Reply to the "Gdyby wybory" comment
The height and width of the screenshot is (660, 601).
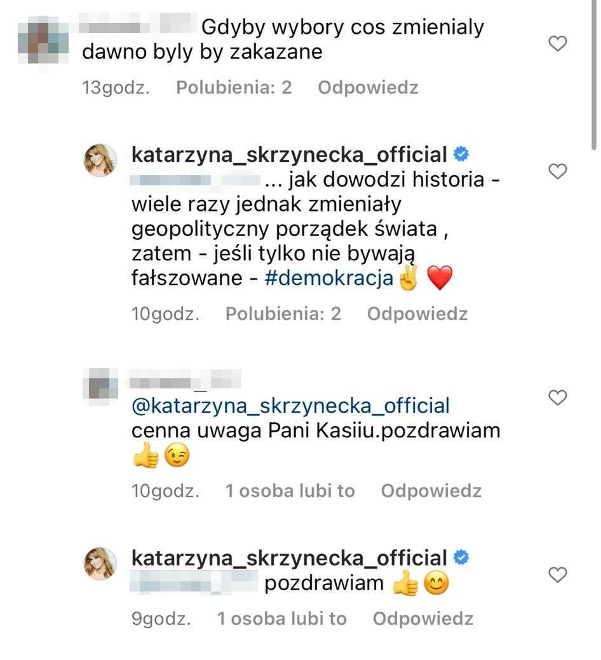[x=368, y=88]
